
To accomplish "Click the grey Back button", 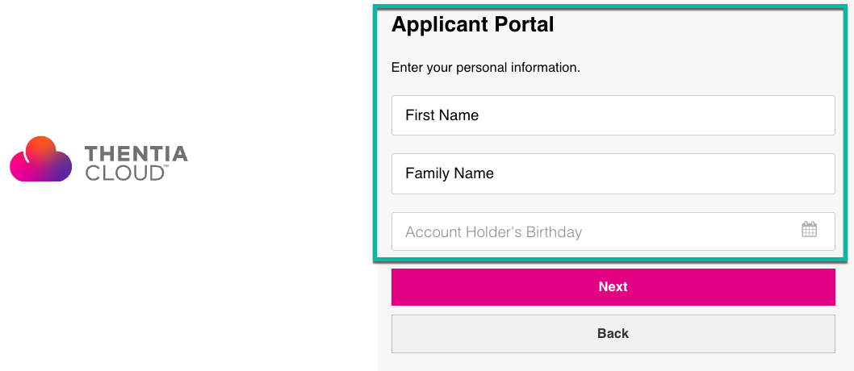I will click(613, 333).
